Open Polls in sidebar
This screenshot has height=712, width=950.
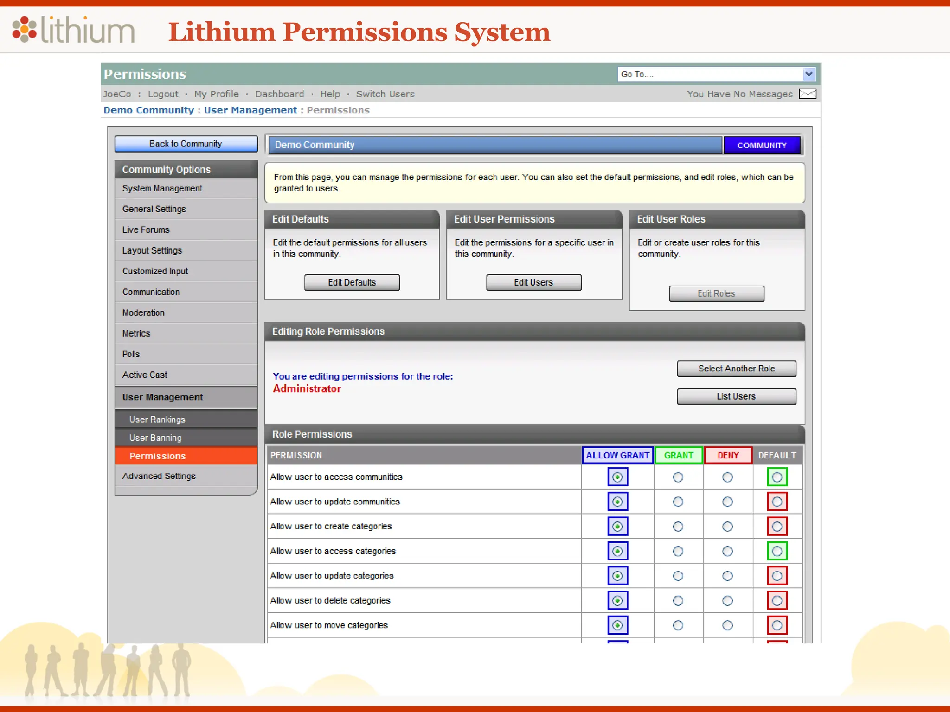pos(186,354)
